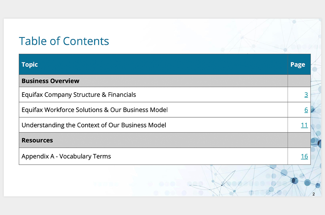
Task: Click Appendix A - Vocabulary Terms text
Action: (66, 156)
